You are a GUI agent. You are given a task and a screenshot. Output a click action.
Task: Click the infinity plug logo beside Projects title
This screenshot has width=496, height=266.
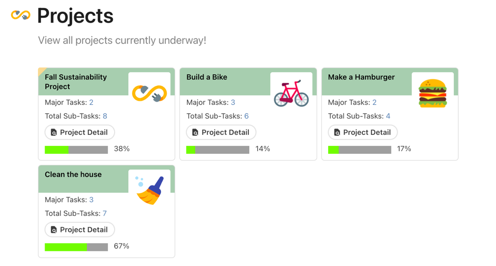[21, 15]
